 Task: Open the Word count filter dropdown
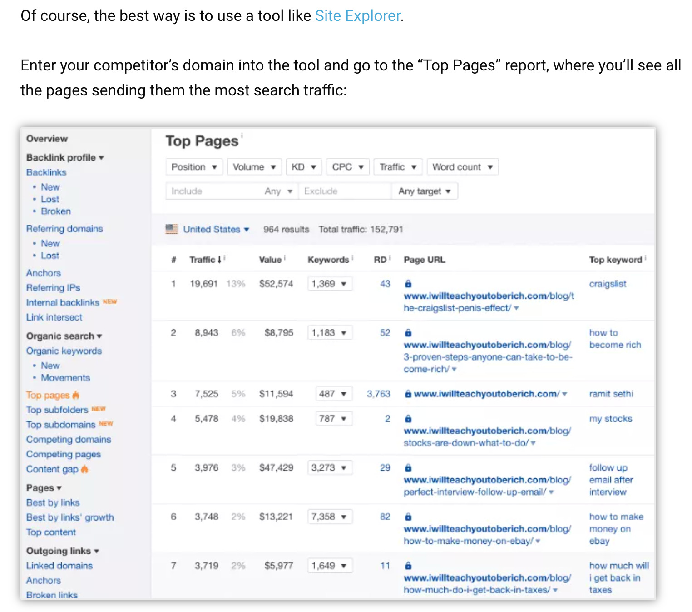[462, 166]
